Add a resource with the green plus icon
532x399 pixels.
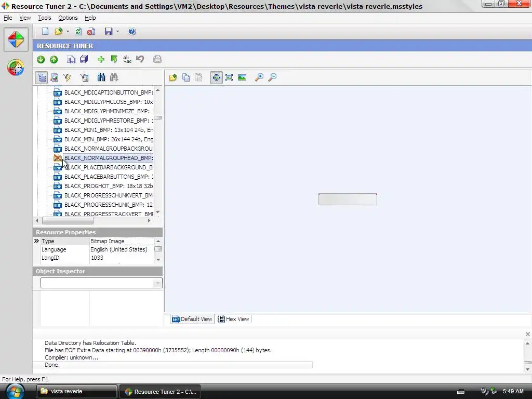point(101,59)
